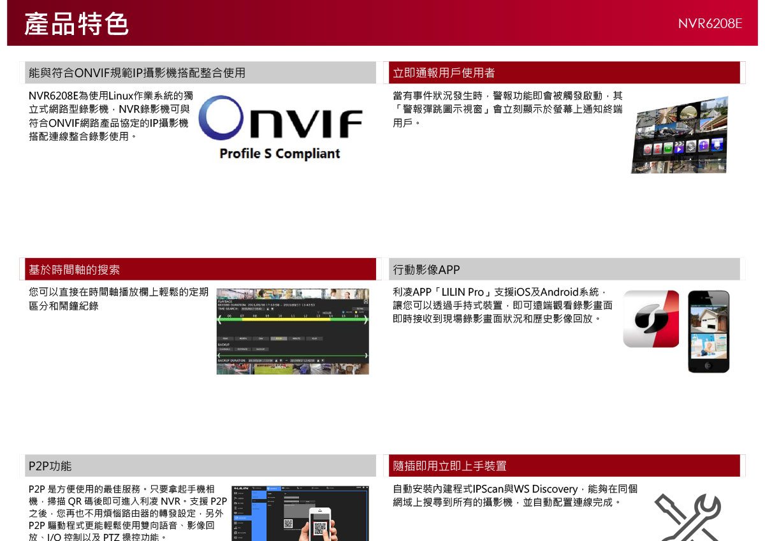Open the purple playback icon
Viewport: 765px width, 541px height.
[x=680, y=147]
